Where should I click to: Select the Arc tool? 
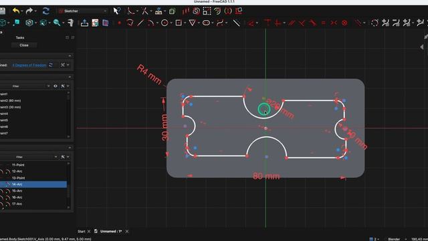coord(150,23)
